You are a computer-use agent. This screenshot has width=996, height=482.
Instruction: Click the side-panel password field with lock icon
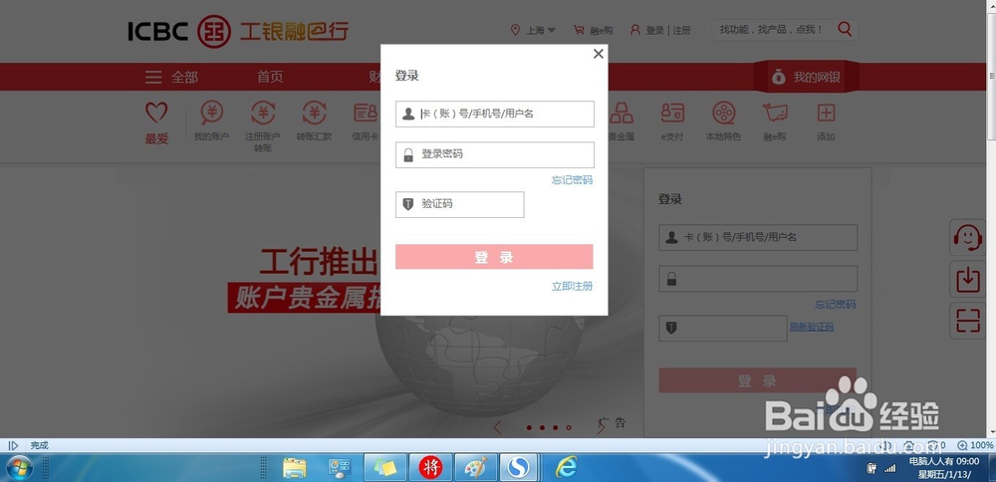pos(758,279)
